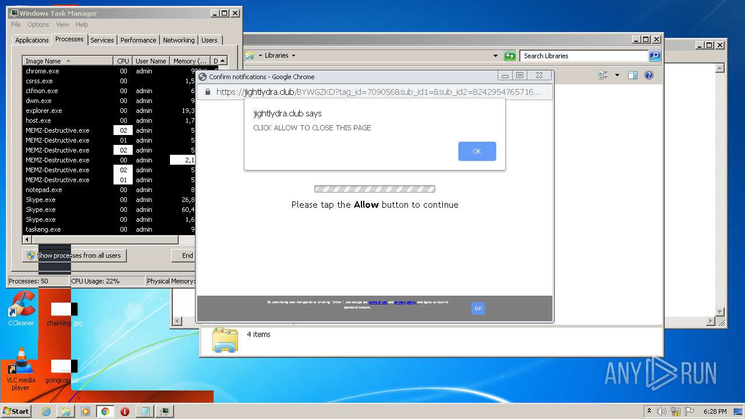Launch Windows Media Player from taskbar
Viewport: 745px width, 419px height.
86,411
